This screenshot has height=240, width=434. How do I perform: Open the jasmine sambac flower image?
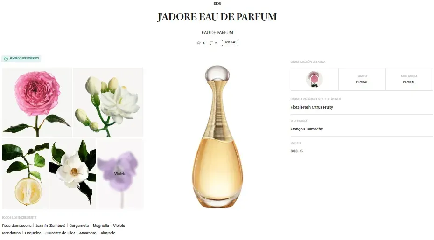(x=108, y=103)
